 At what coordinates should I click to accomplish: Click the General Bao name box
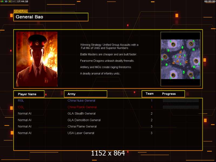(x=51, y=17)
